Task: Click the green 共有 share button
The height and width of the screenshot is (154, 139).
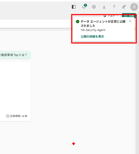Action: pos(129,15)
